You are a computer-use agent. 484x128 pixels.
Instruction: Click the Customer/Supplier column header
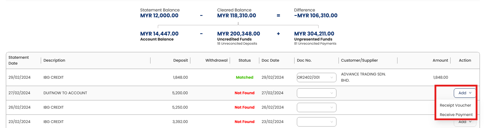tap(359, 60)
